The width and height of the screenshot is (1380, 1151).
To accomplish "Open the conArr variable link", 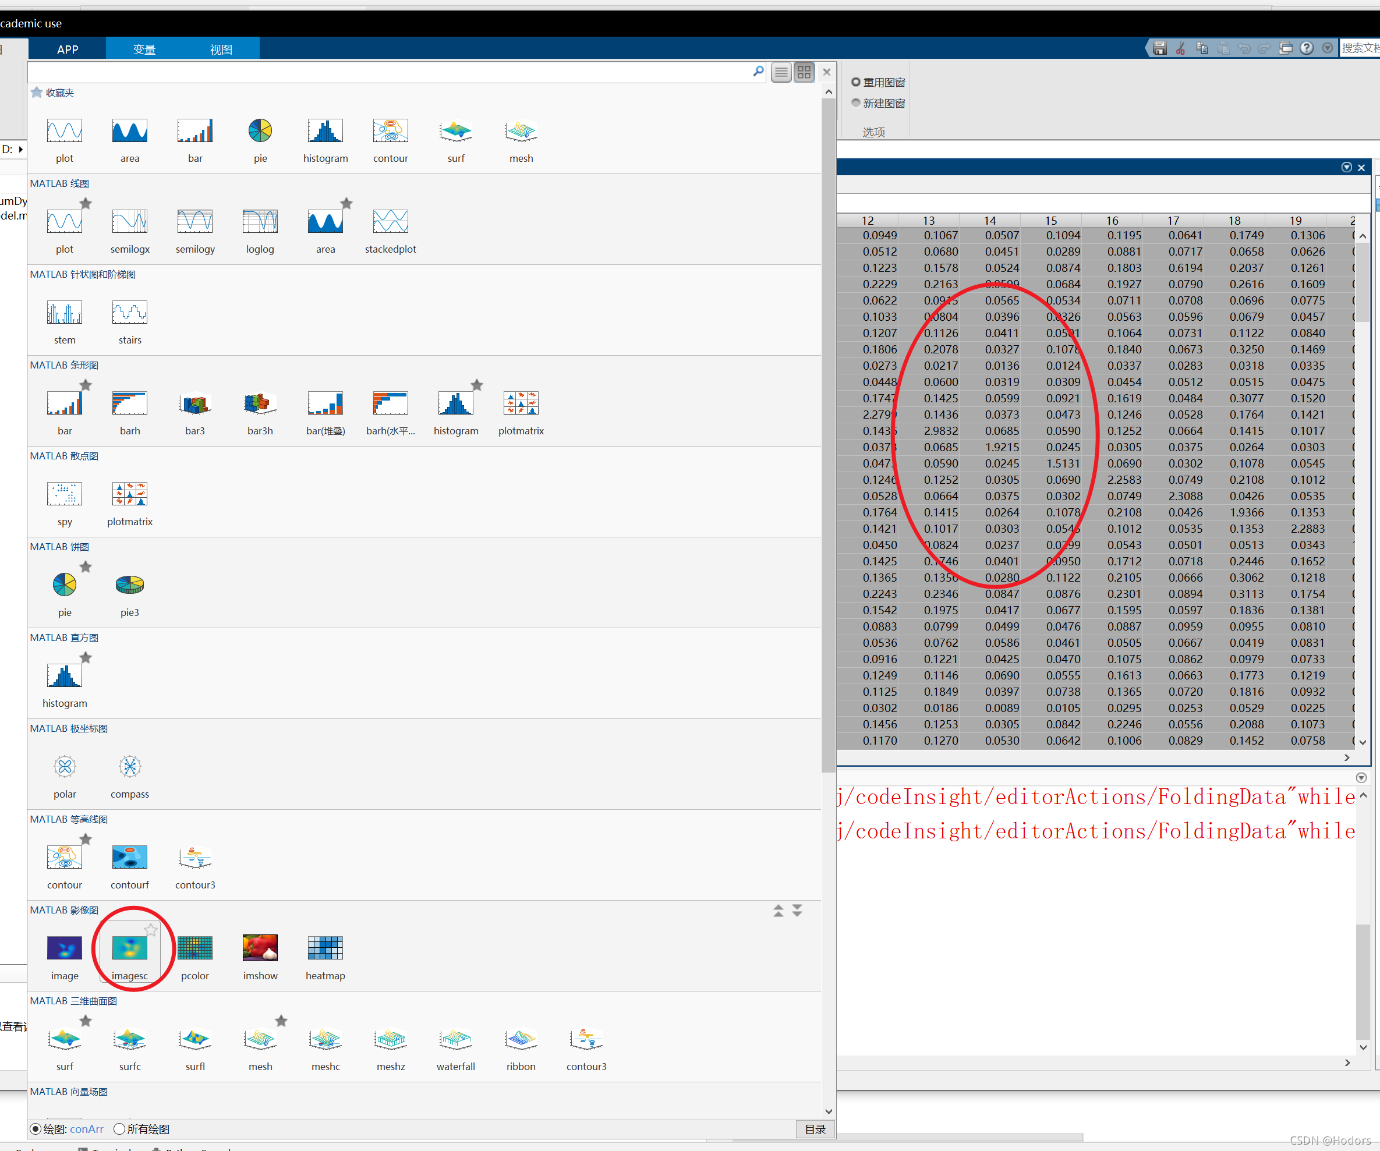I will [87, 1129].
